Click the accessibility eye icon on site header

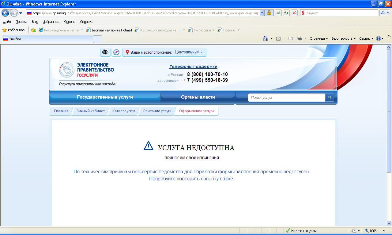point(105,52)
